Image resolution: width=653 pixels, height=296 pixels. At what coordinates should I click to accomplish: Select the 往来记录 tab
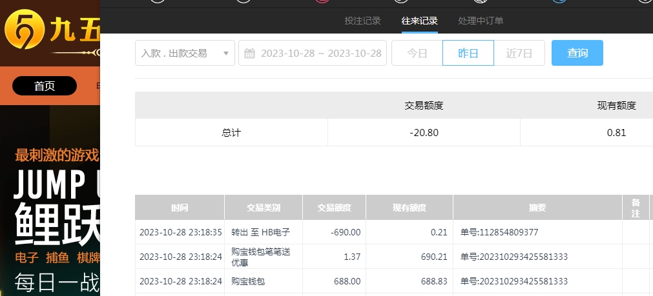(420, 21)
